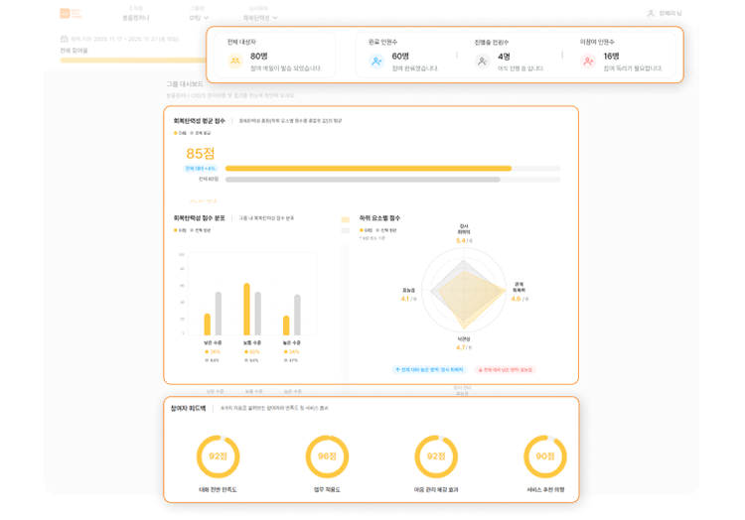The height and width of the screenshot is (520, 745).
Task: Click the user profile icon in header
Action: pos(651,13)
